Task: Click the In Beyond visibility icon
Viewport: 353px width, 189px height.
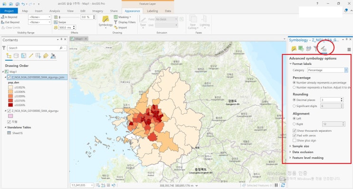Action: click(x=3, y=17)
